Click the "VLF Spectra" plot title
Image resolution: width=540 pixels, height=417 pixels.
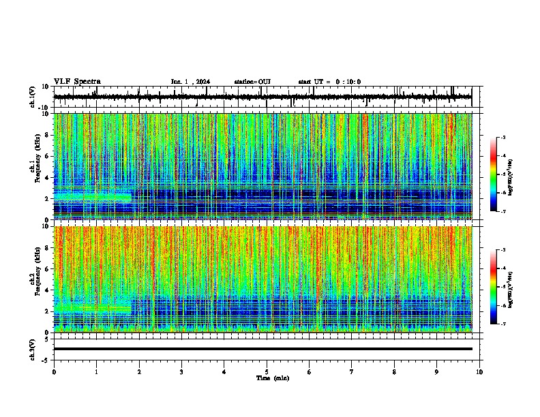[x=77, y=82]
